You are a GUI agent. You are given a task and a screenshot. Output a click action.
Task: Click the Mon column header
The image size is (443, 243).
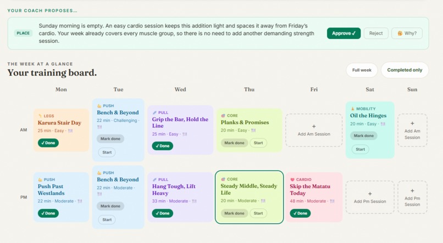coord(61,89)
